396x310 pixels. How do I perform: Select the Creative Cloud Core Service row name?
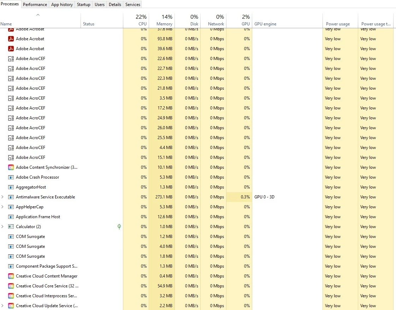[x=47, y=286]
